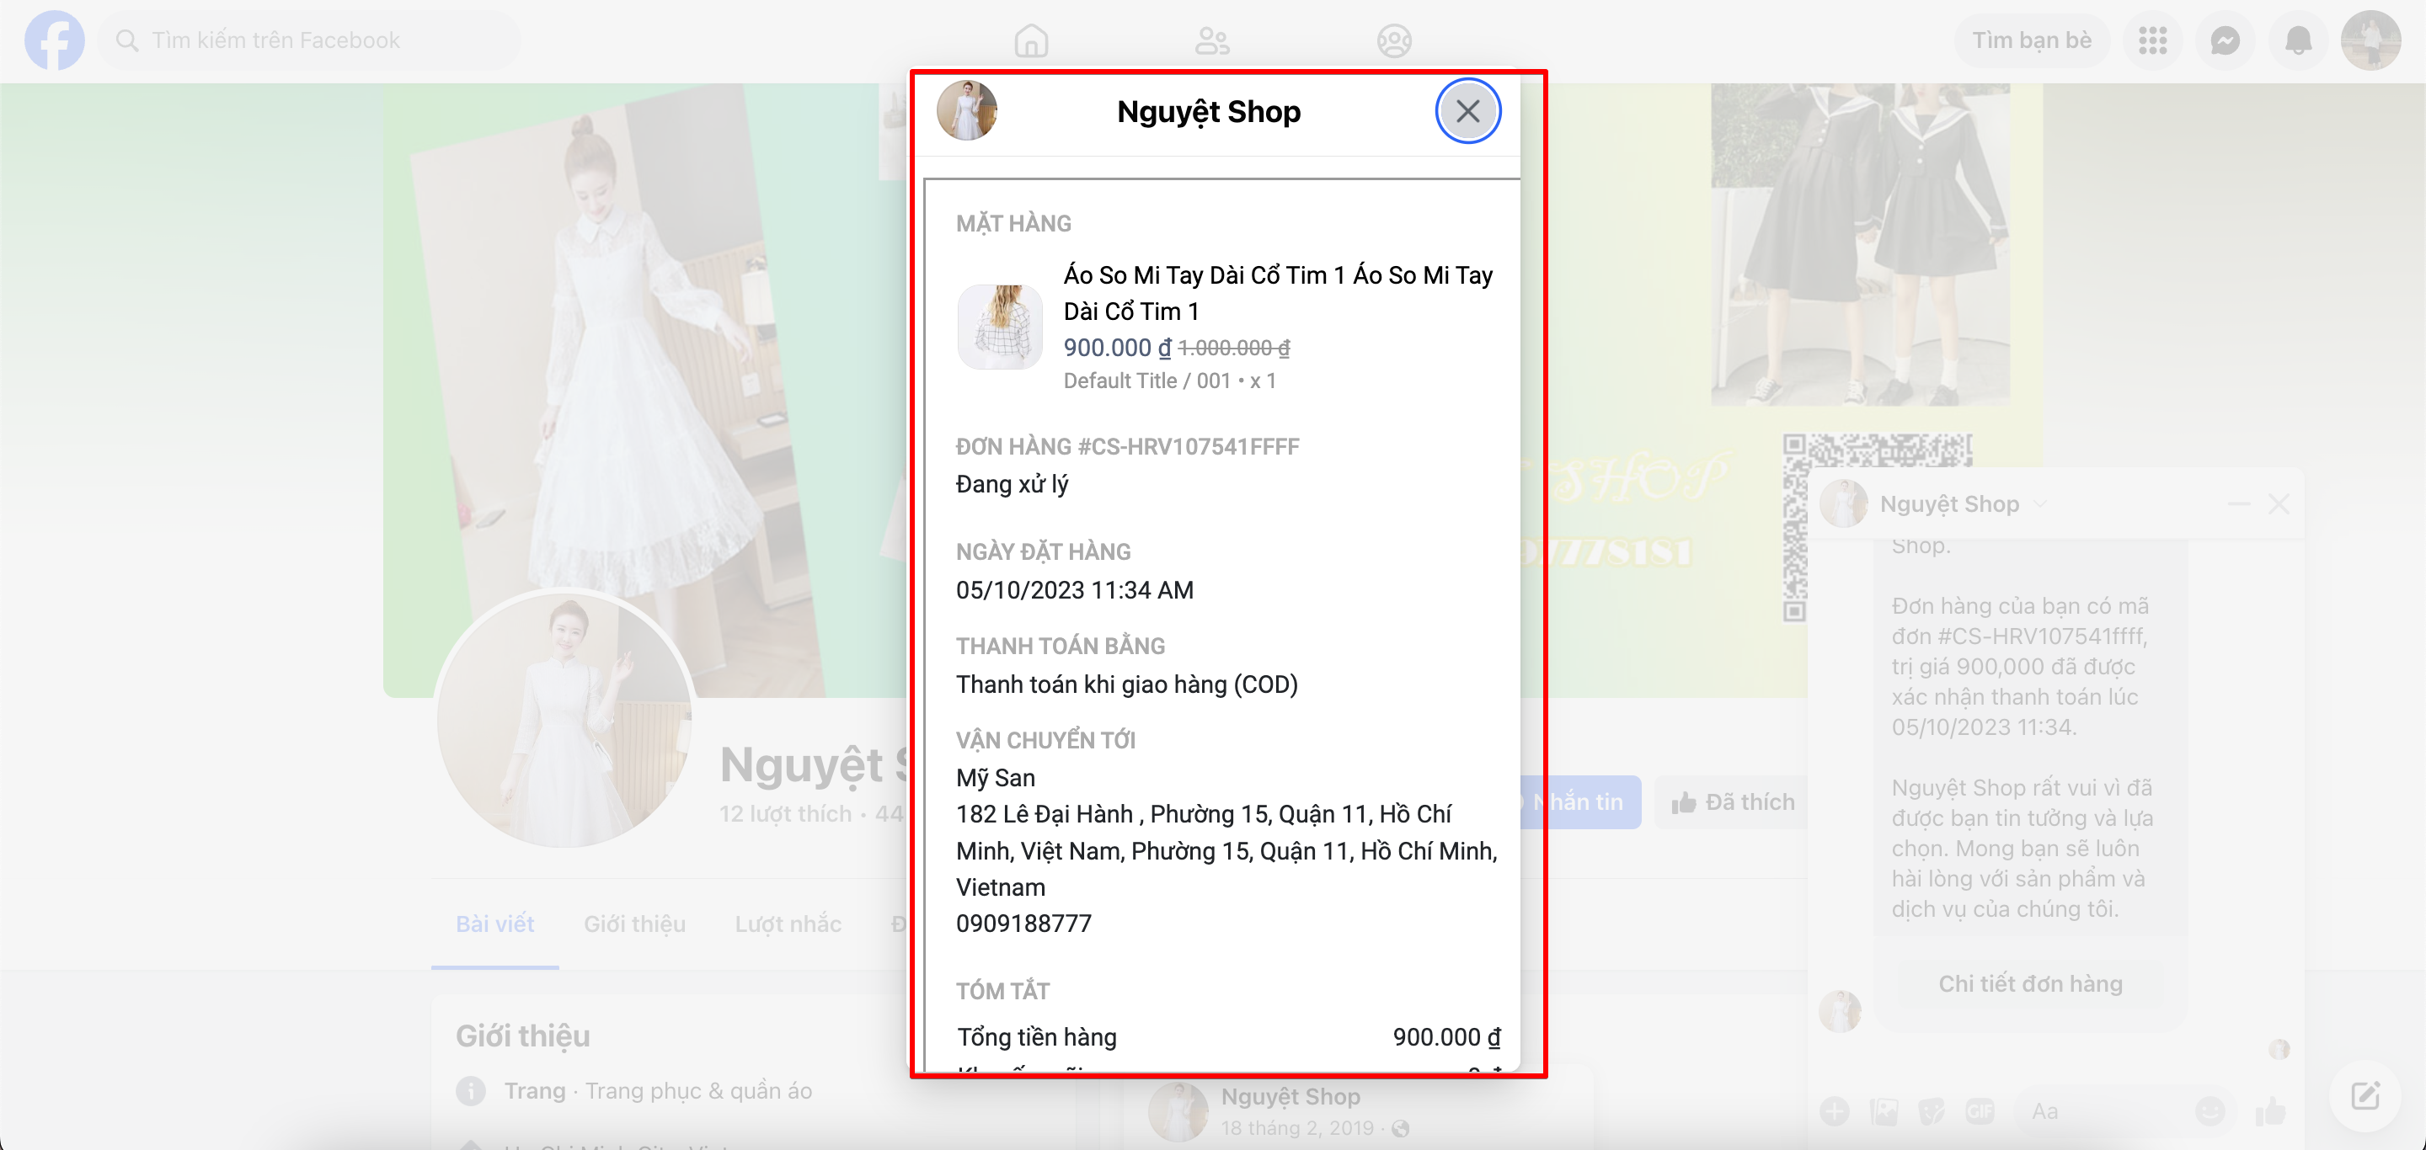Open the Messenger icon in header
Screen dimensions: 2426x1150
2226,40
